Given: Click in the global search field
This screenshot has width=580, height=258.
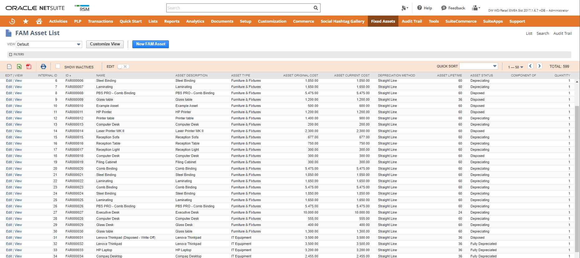Looking at the screenshot, I should (239, 8).
